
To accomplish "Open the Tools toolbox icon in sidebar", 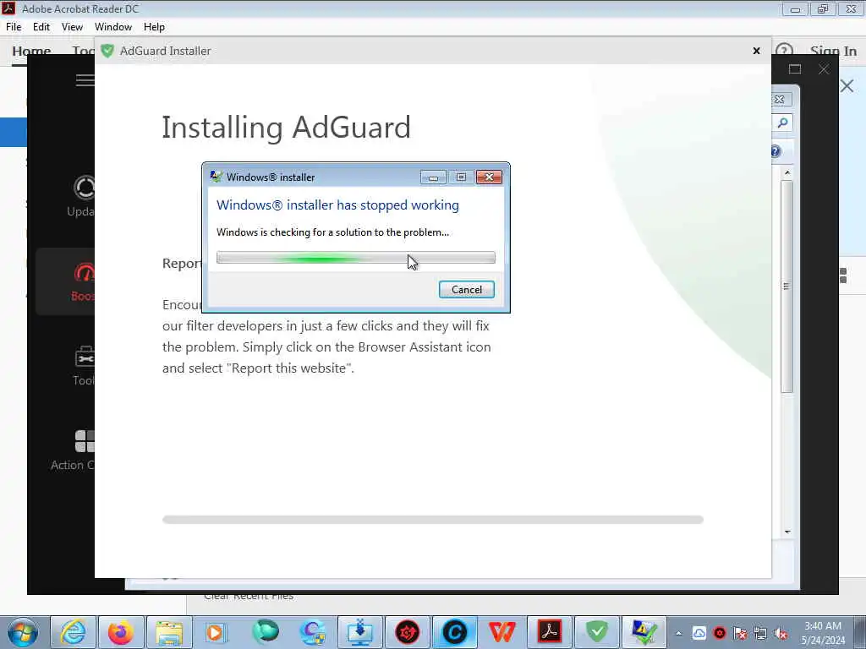I will [85, 357].
